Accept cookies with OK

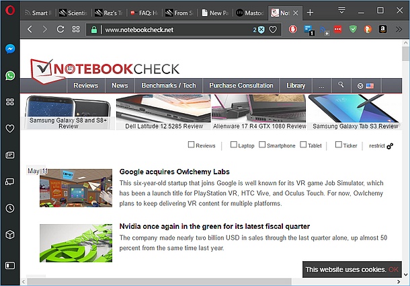(x=393, y=269)
